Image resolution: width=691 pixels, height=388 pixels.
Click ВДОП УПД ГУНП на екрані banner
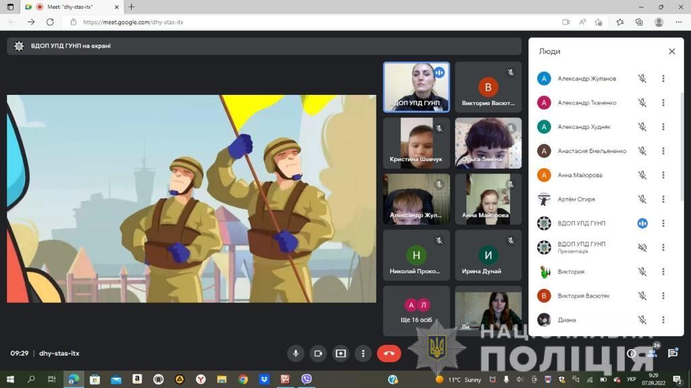tap(264, 46)
